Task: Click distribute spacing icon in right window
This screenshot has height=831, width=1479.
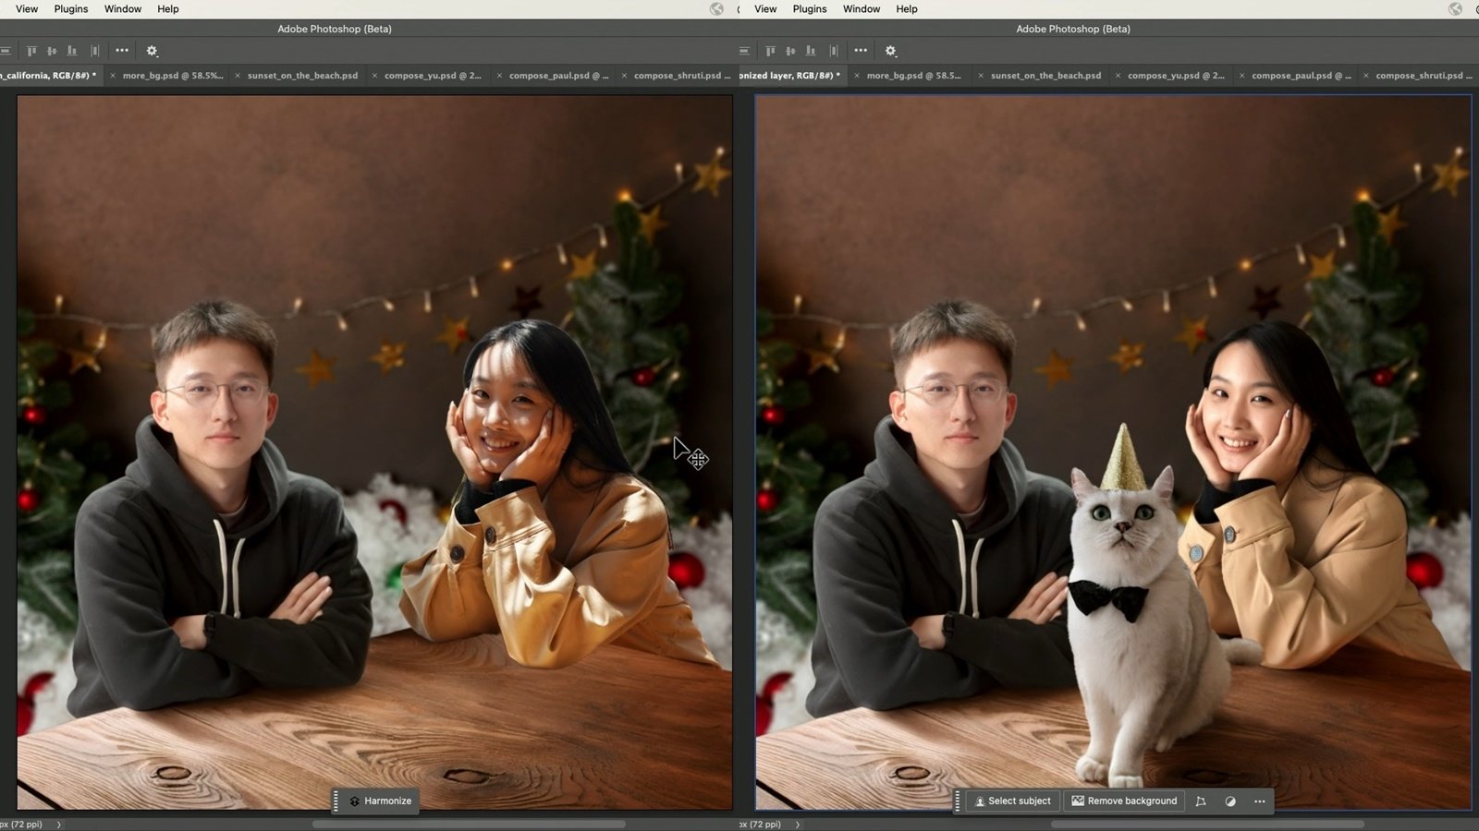Action: tap(833, 51)
